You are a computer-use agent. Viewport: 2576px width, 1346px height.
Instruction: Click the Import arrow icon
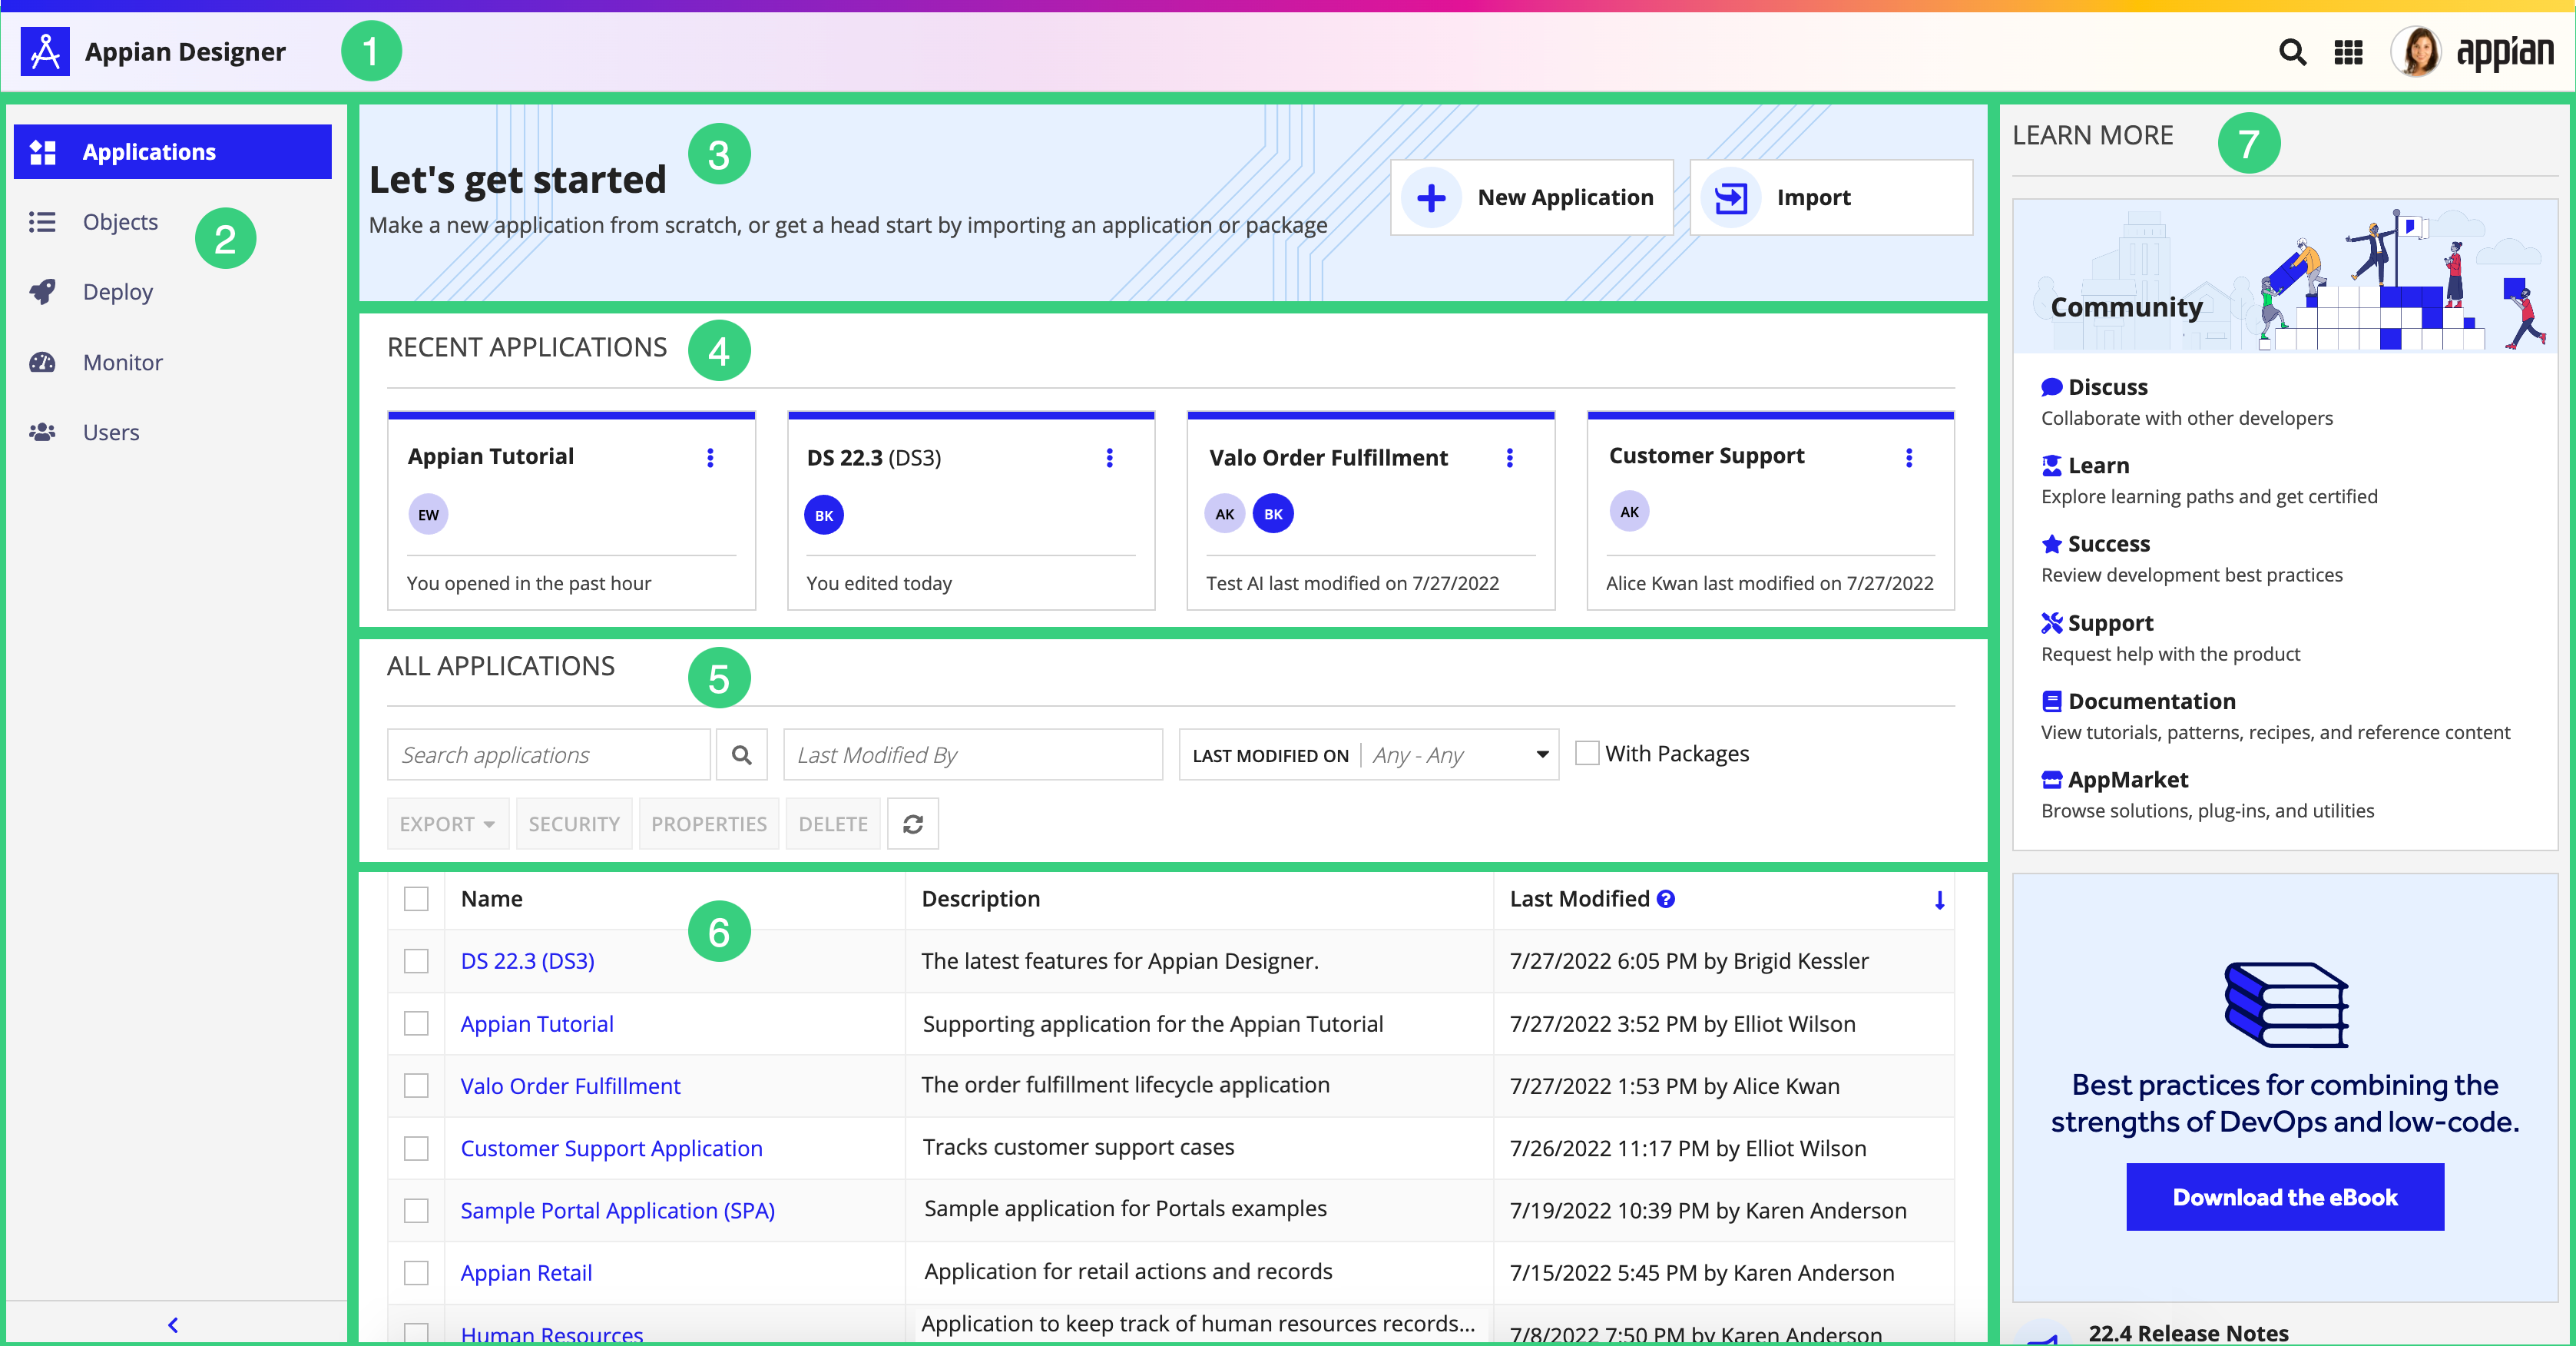(1731, 198)
